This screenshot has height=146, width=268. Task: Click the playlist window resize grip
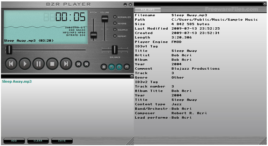tap(131, 142)
